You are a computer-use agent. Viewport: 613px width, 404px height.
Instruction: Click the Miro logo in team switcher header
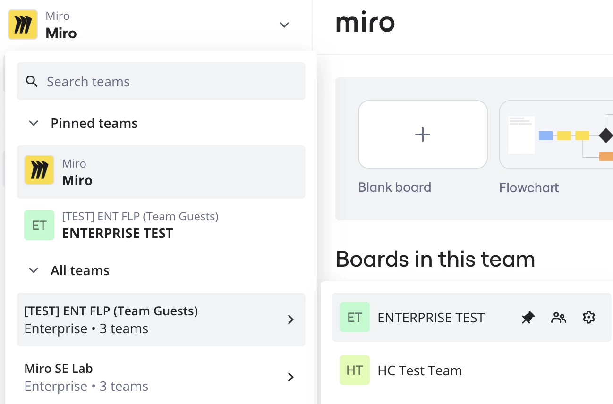tap(23, 25)
